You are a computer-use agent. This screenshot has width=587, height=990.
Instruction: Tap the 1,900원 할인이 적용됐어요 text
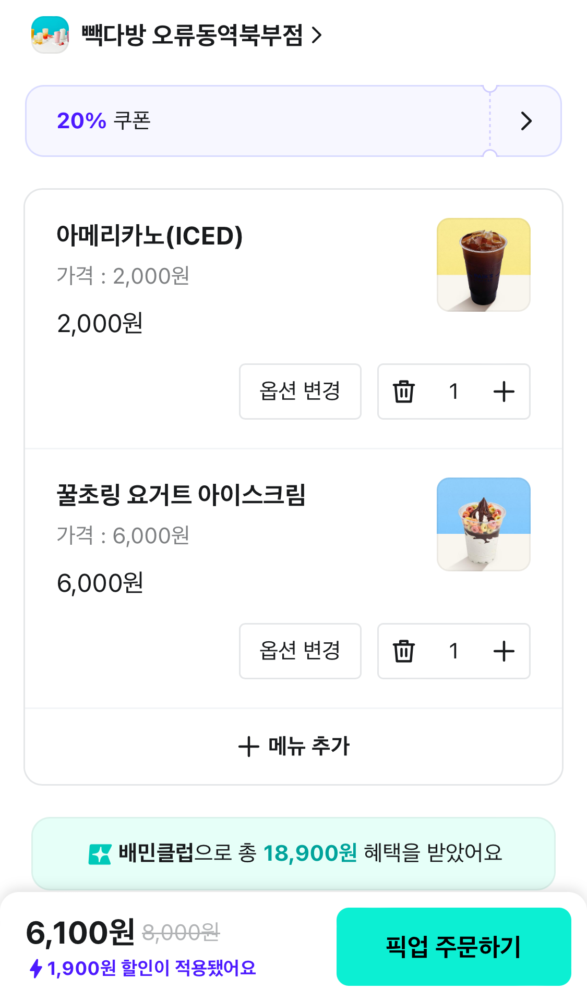151,969
